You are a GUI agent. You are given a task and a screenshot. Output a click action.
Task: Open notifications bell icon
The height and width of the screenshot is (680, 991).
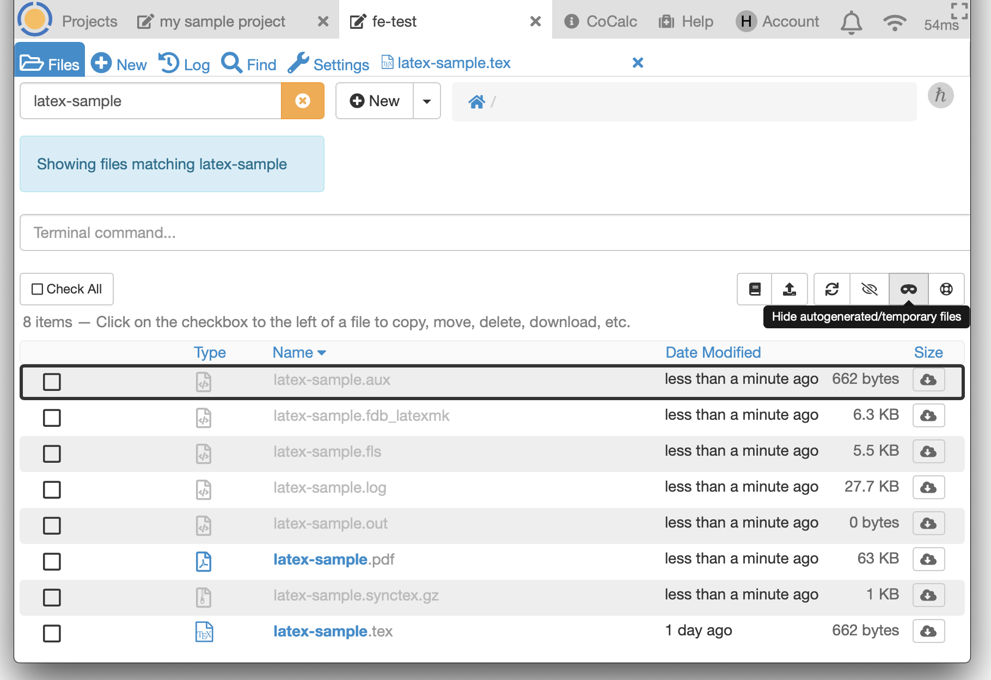(x=851, y=22)
